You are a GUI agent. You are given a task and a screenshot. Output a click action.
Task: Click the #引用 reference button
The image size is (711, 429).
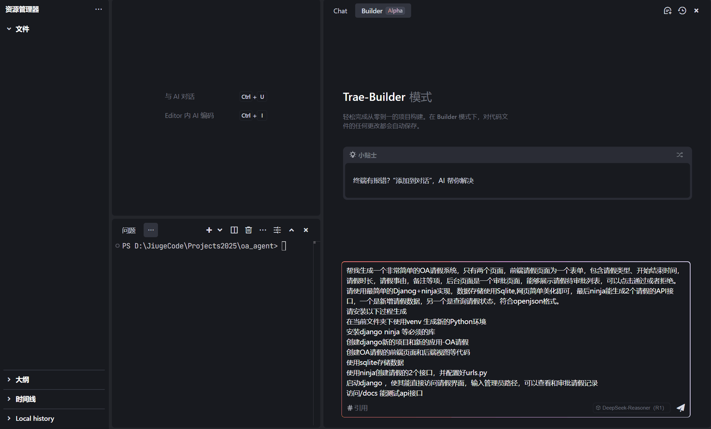click(357, 408)
